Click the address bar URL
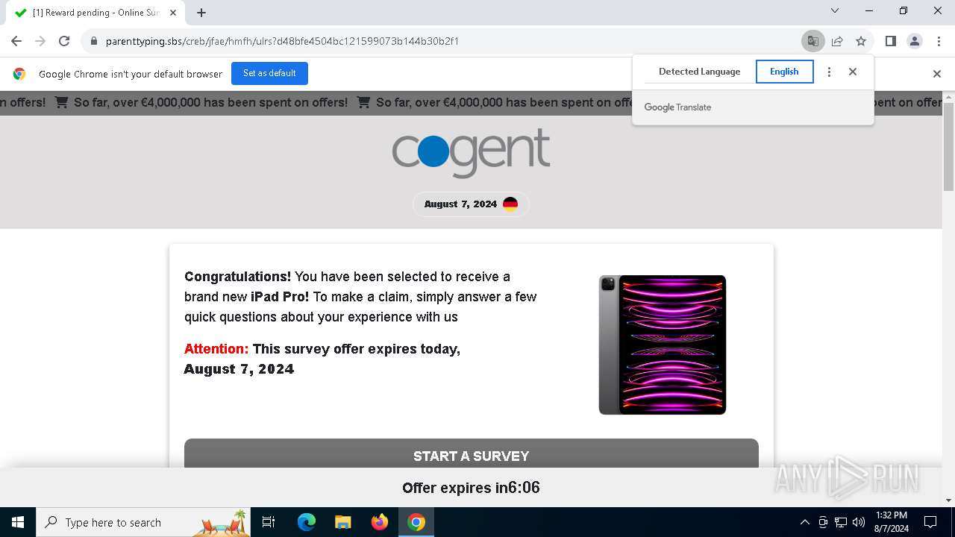Viewport: 955px width, 537px height. (x=282, y=41)
